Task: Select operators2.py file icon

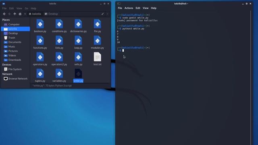Action: click(x=59, y=57)
